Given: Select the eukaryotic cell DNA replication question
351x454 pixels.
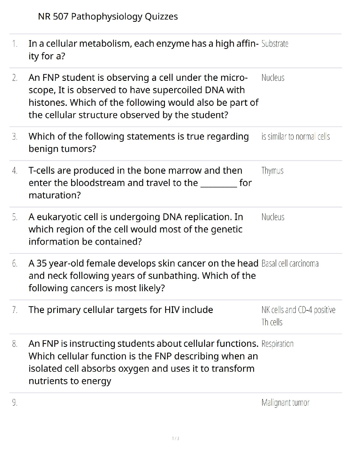Looking at the screenshot, I should pyautogui.click(x=136, y=229).
